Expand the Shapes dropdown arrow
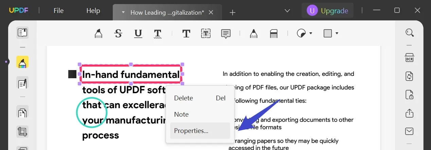This screenshot has height=150, width=431. tap(337, 33)
